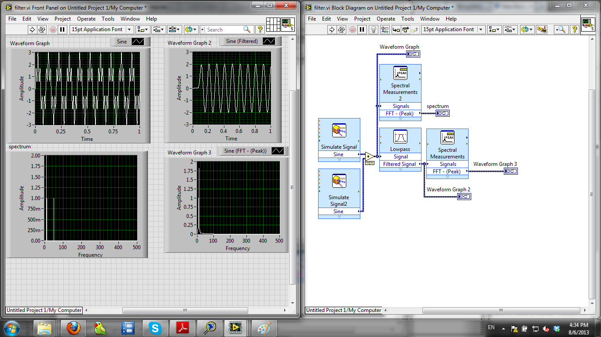Open Firefox from taskbar
The height and width of the screenshot is (337, 601).
[74, 328]
